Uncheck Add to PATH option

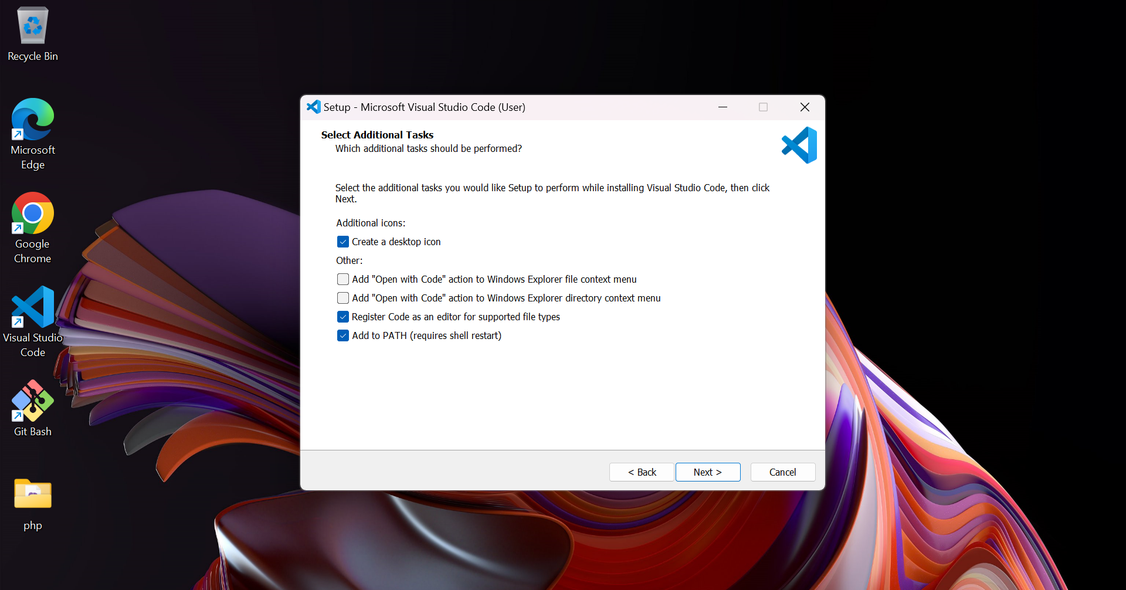343,335
